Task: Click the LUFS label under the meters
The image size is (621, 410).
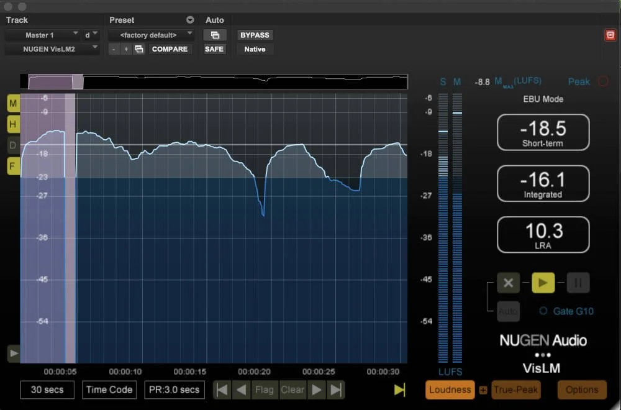Action: (x=450, y=372)
